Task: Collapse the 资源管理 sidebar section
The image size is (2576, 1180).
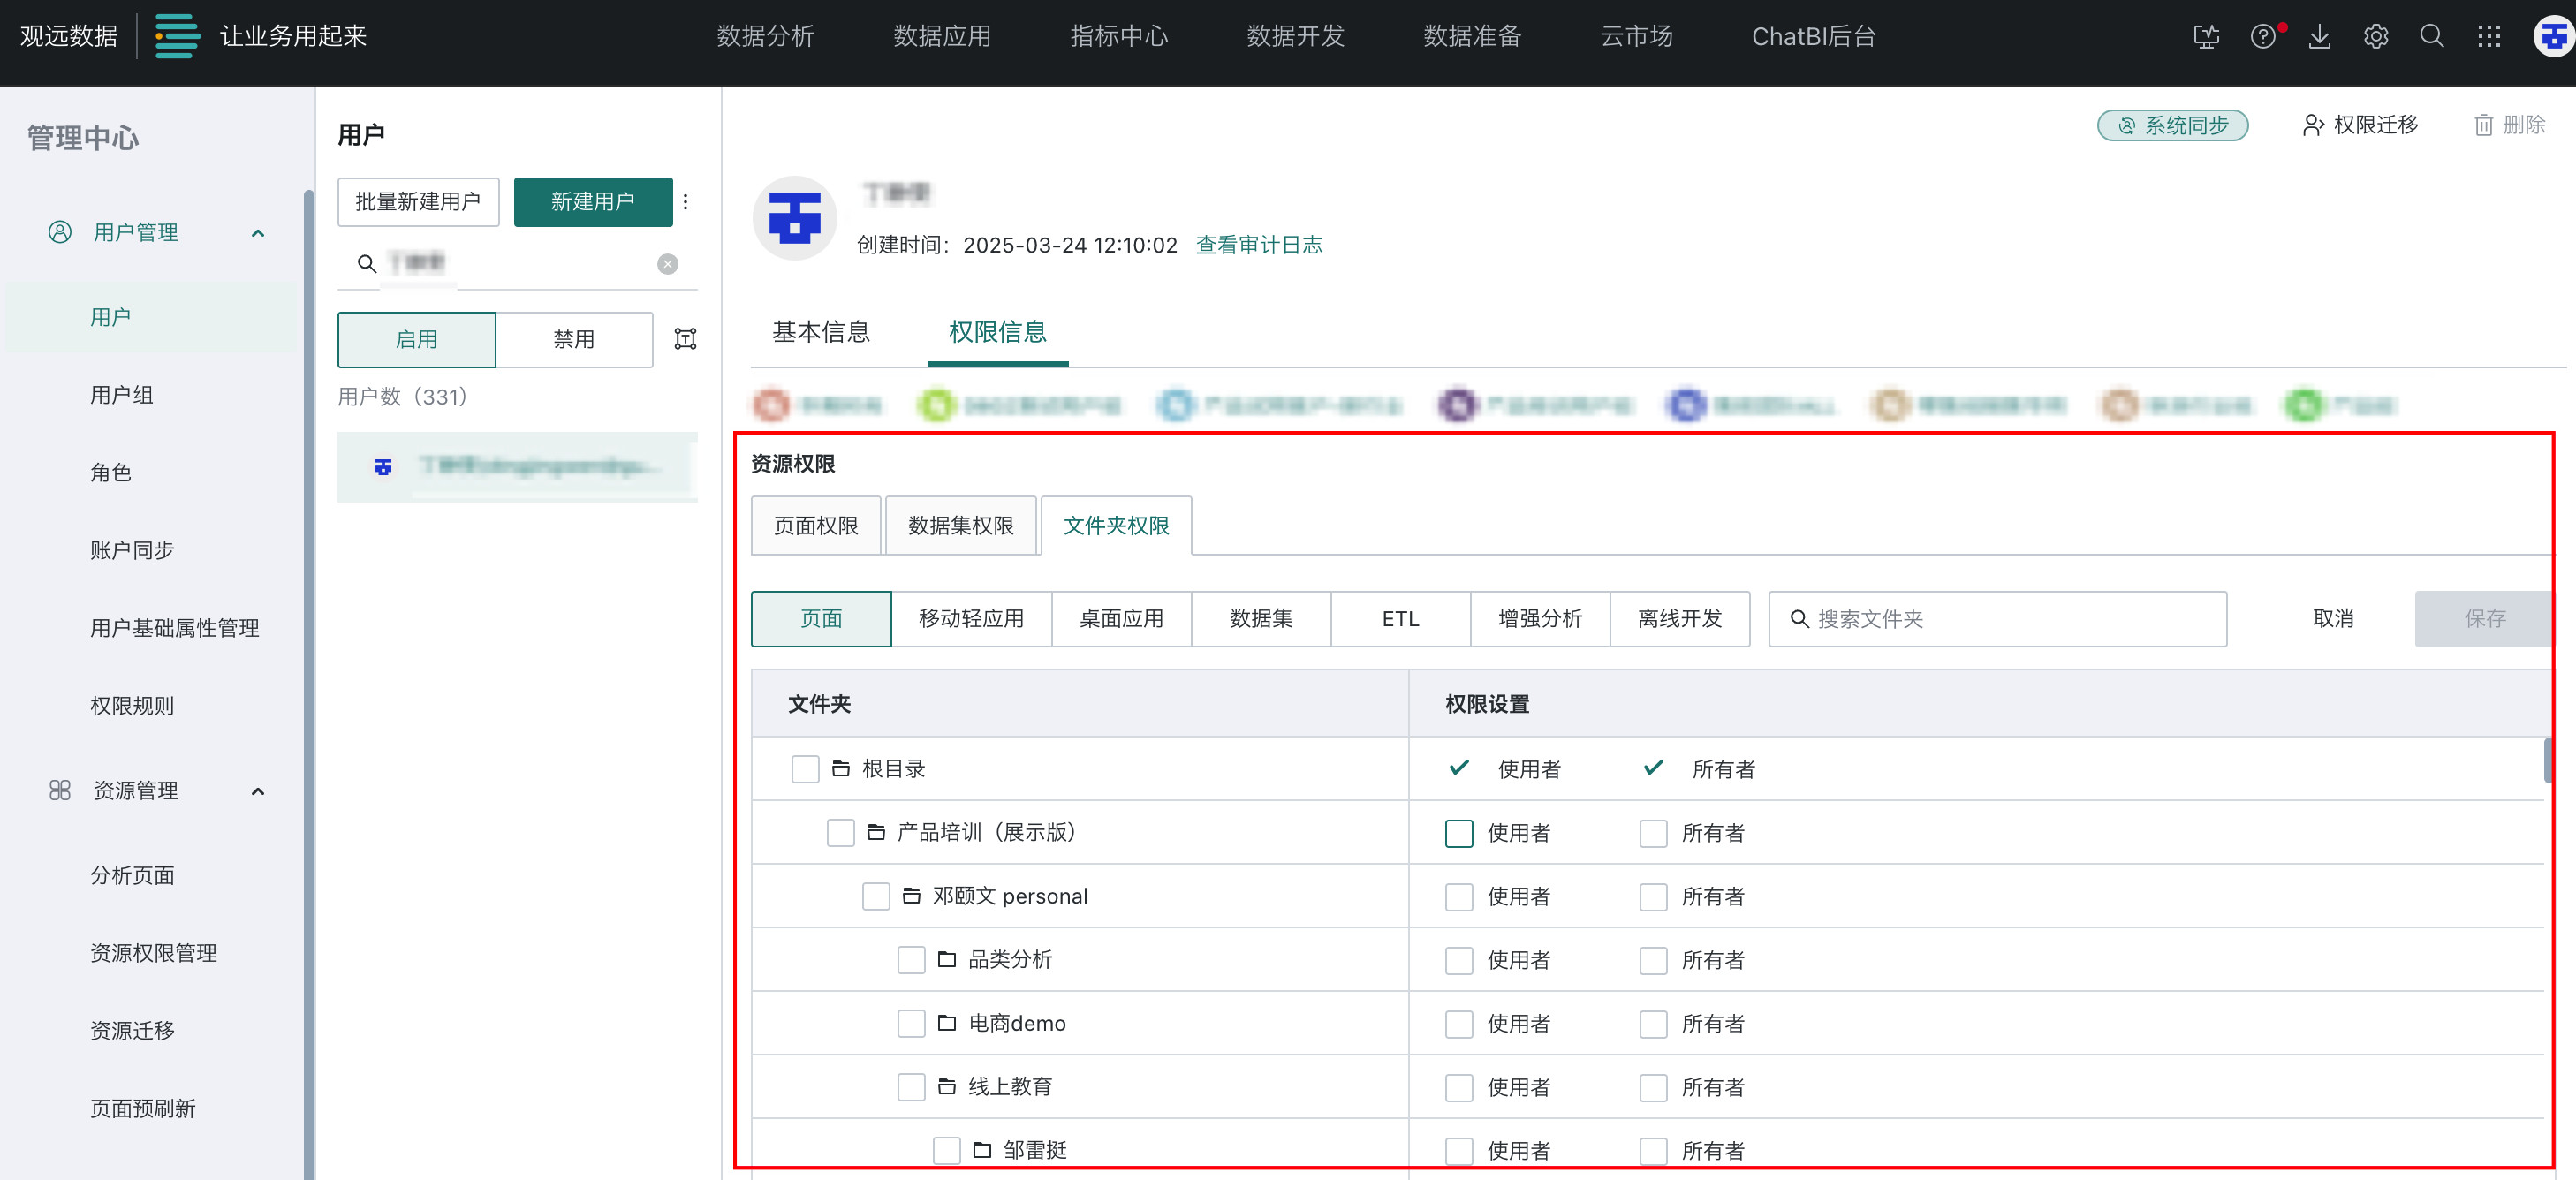Action: pos(257,791)
